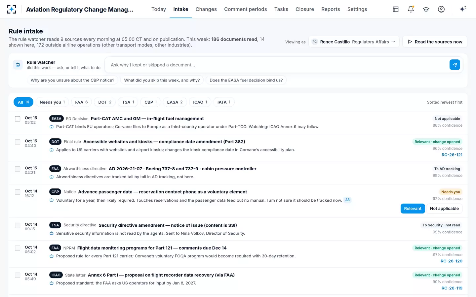476x297 pixels.
Task: Open the layout panel icon
Action: [x=396, y=9]
